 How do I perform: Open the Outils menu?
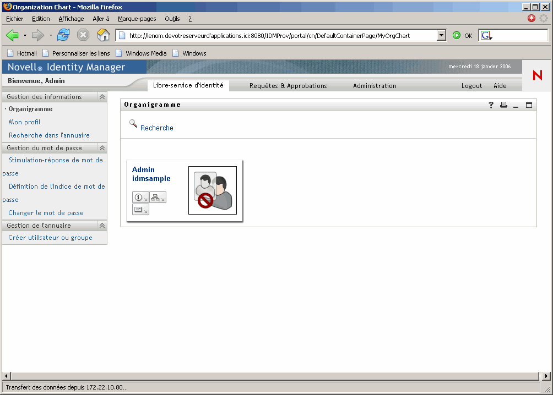pyautogui.click(x=172, y=19)
